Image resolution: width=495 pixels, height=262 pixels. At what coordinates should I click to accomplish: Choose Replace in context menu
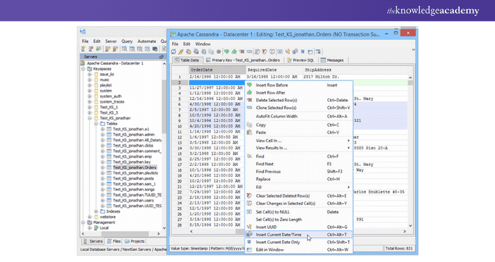tap(299, 179)
